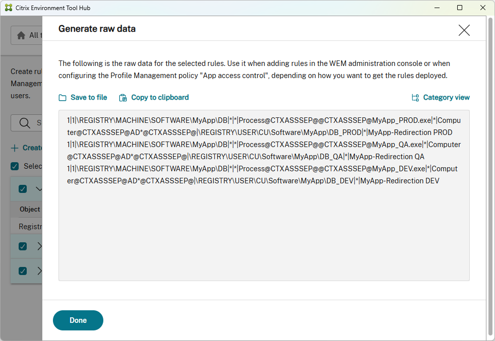
Task: Click the raw data text area
Action: (x=264, y=195)
